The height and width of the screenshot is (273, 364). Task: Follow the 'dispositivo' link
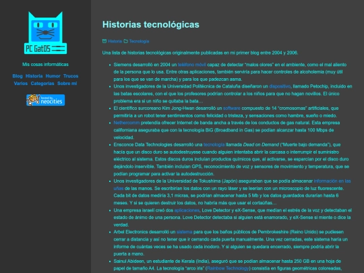(x=280, y=86)
